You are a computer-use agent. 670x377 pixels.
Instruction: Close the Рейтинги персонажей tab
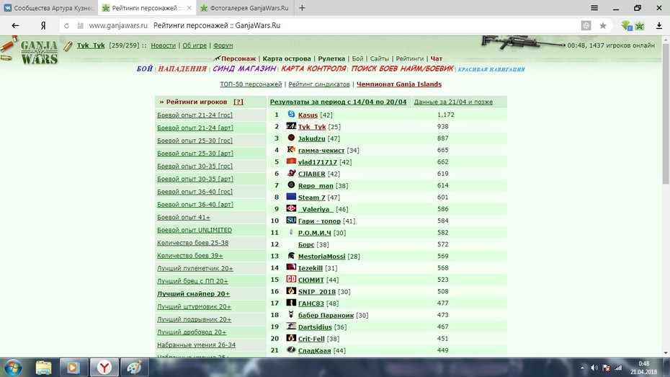click(x=189, y=8)
